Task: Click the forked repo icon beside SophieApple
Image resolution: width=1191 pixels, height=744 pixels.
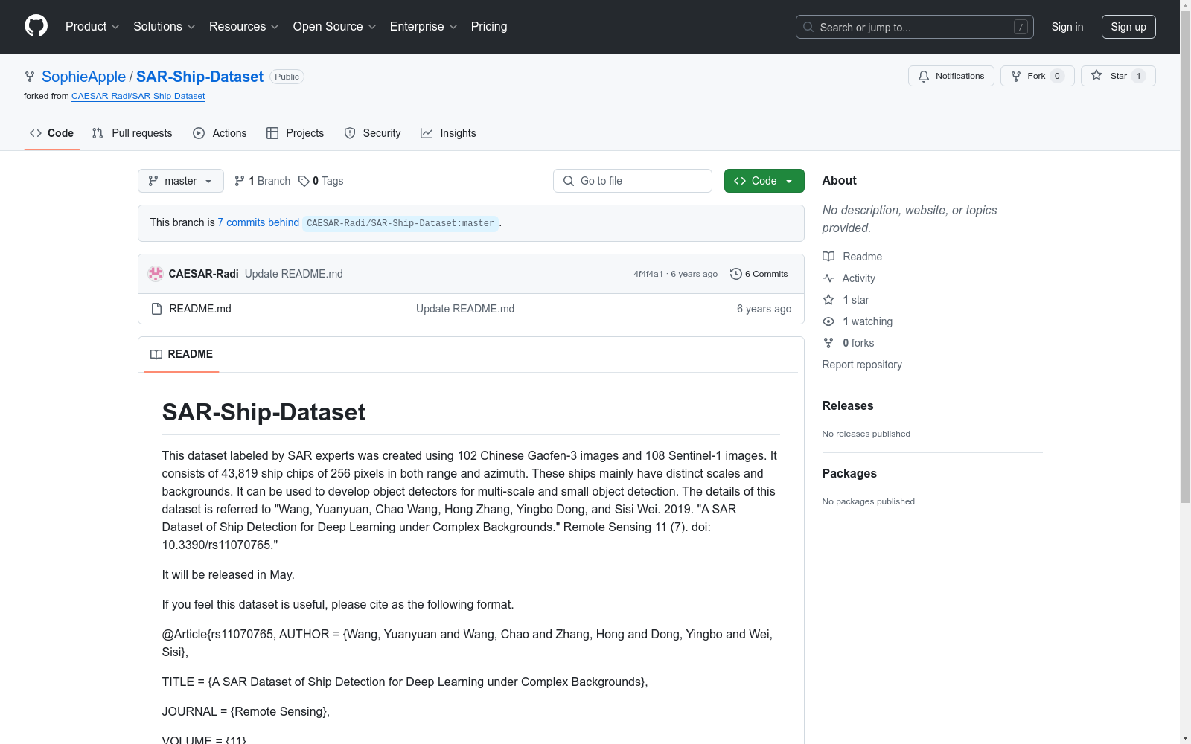Action: tap(30, 77)
